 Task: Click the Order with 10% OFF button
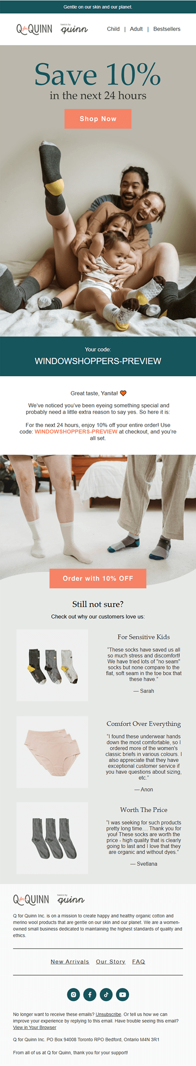[x=98, y=578]
